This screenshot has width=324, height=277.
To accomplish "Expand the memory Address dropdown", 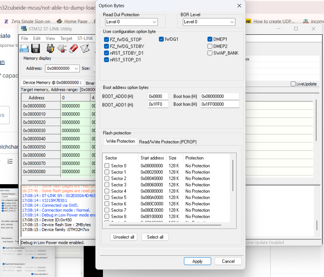I will (x=76, y=68).
